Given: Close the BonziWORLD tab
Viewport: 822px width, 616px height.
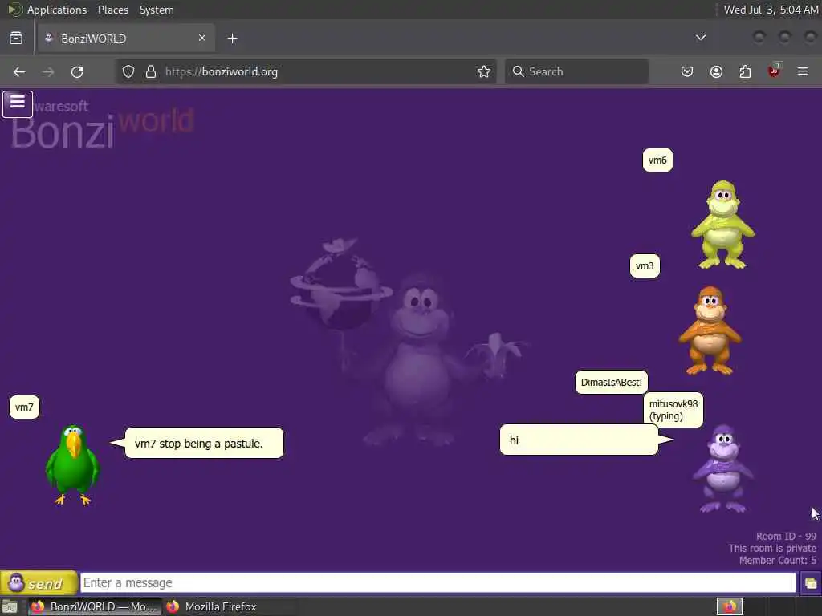Looking at the screenshot, I should click(201, 38).
